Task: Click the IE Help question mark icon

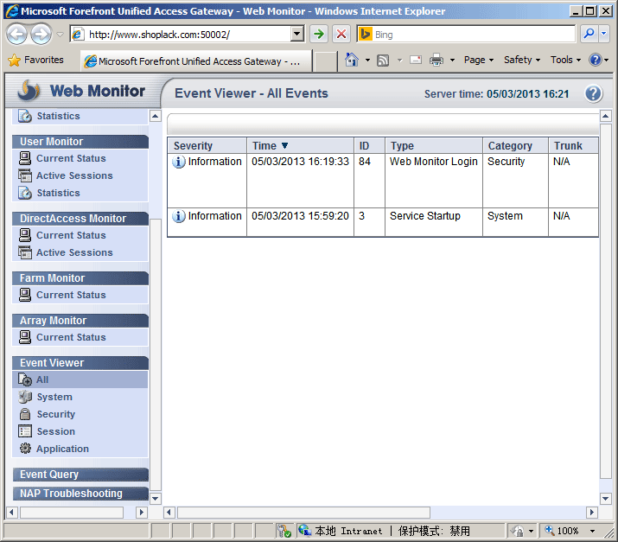Action: pos(595,60)
